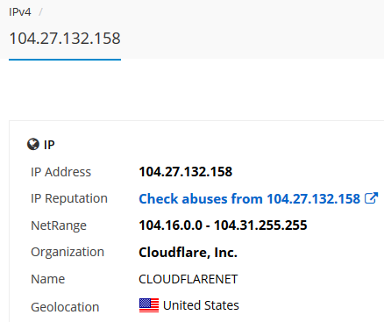384x322 pixels.
Task: Click the IP Reputation field label
Action: coord(69,199)
